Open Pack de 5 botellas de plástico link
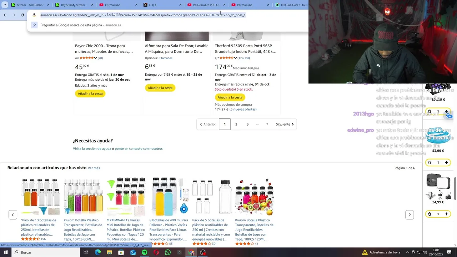The width and height of the screenshot is (457, 257). point(211,230)
